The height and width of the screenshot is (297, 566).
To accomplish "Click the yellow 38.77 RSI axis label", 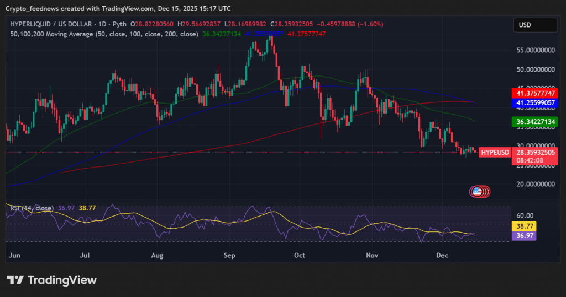I will coord(525,226).
